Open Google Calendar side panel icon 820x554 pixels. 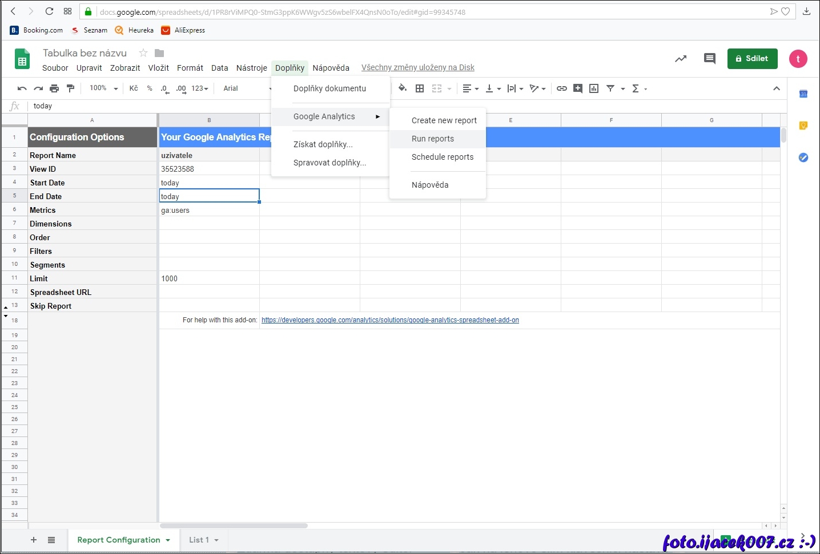click(803, 94)
